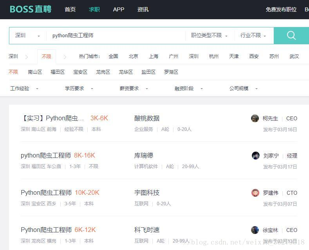Go to 首页 in top navigation
309x250 pixels.
[x=70, y=9]
